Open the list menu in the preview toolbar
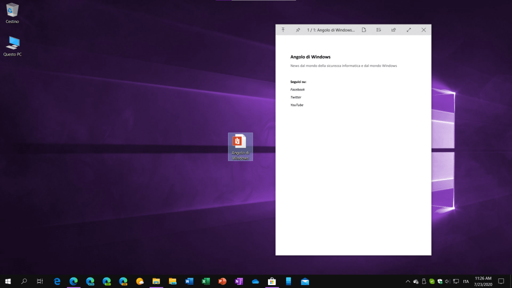 (x=378, y=30)
